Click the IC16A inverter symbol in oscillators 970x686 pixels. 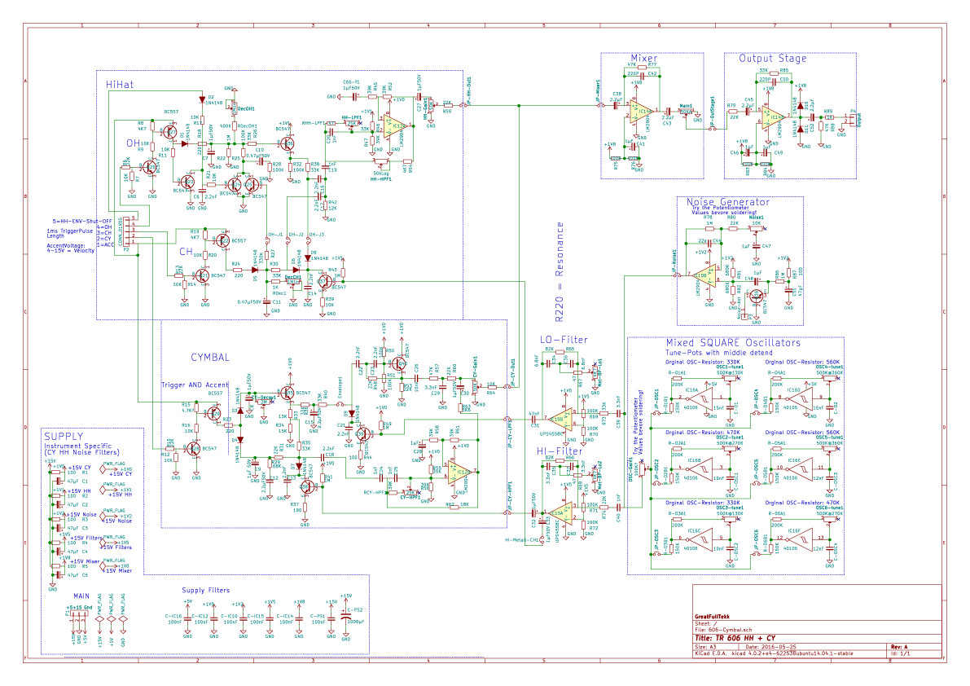tap(695, 395)
